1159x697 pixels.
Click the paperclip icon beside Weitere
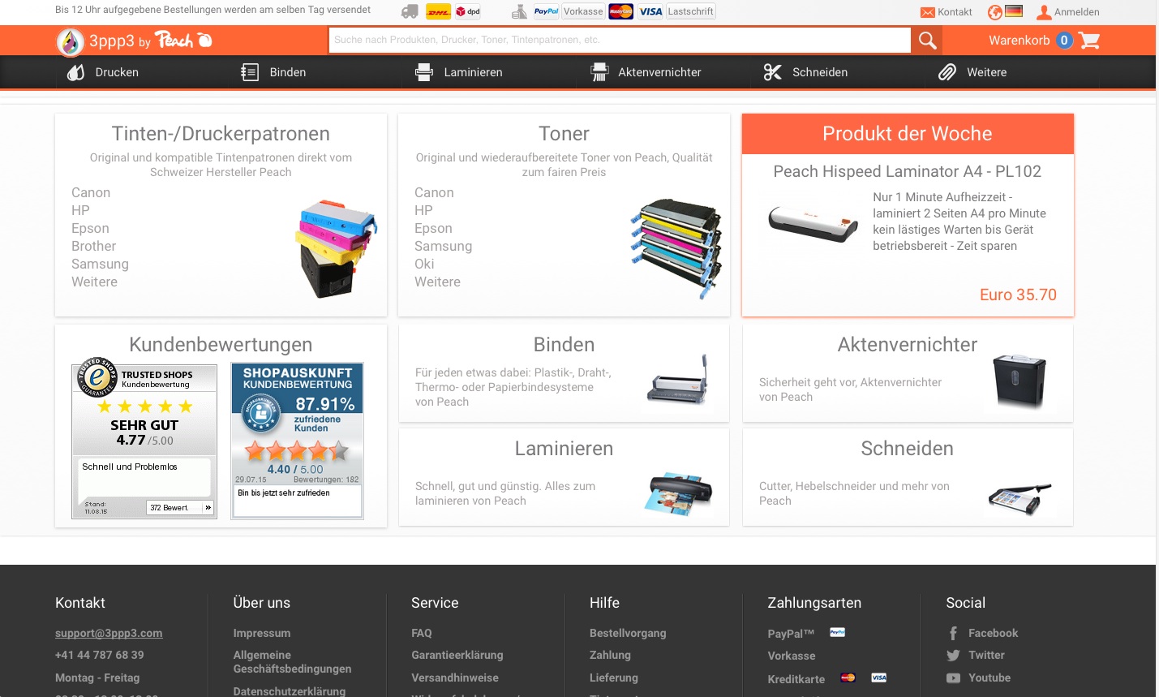(947, 72)
